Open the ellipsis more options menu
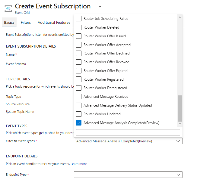Image resolution: width=200 pixels, height=183 pixels. click(99, 6)
